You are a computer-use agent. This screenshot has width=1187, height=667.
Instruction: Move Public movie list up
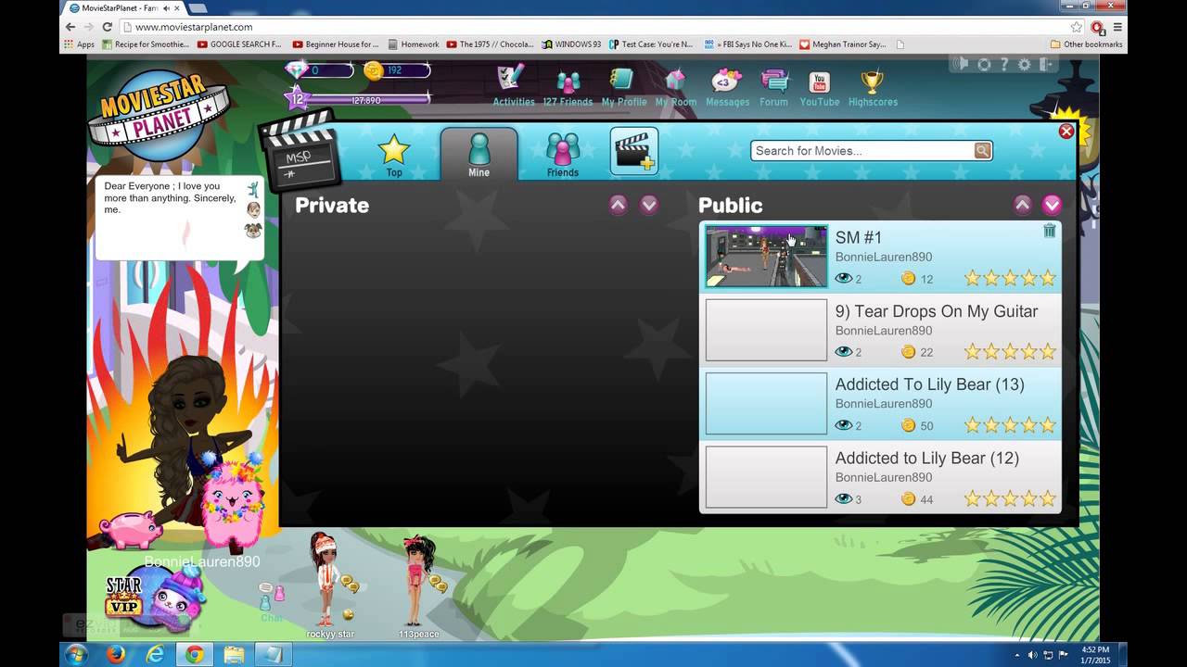tap(1022, 205)
